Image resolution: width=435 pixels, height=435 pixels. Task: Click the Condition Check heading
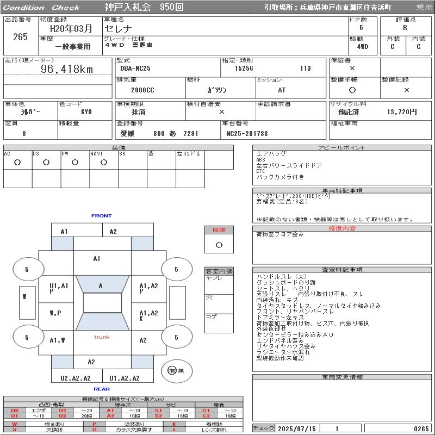pyautogui.click(x=41, y=8)
